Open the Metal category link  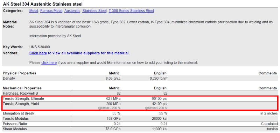coord(34,11)
